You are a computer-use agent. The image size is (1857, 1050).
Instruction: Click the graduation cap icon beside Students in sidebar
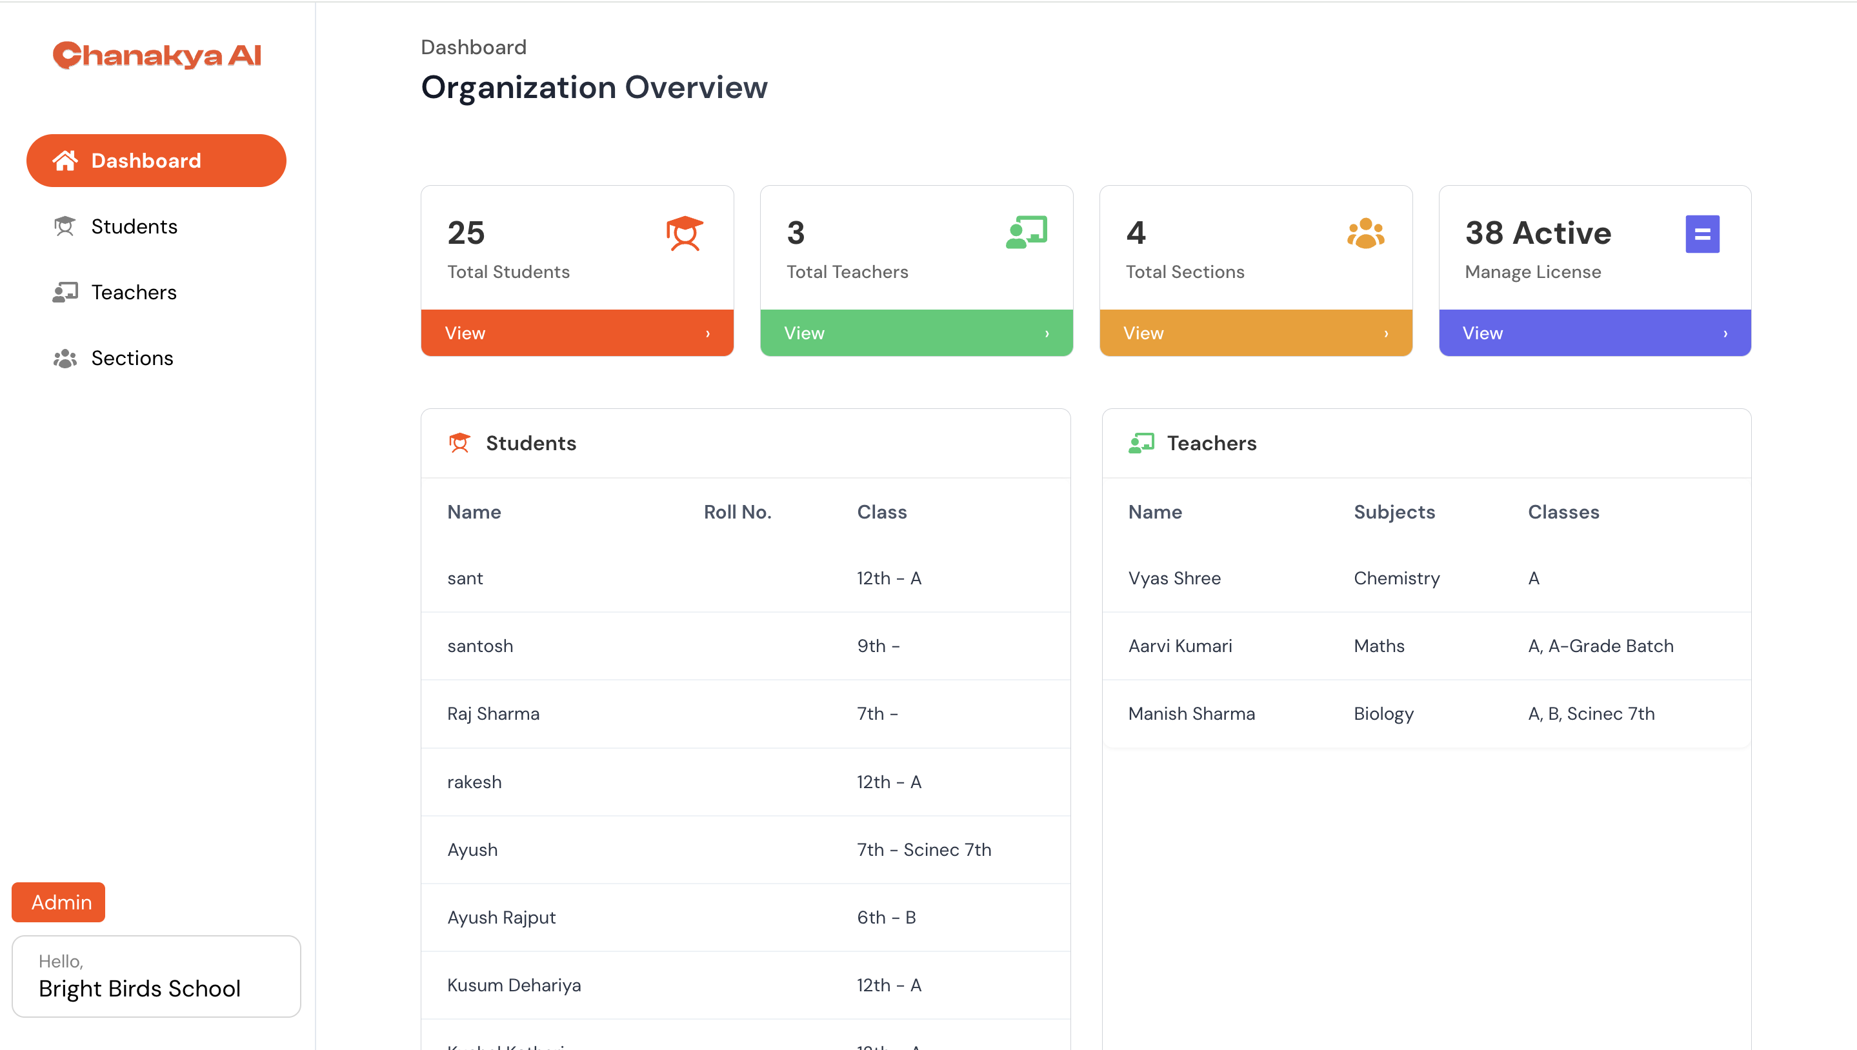65,226
